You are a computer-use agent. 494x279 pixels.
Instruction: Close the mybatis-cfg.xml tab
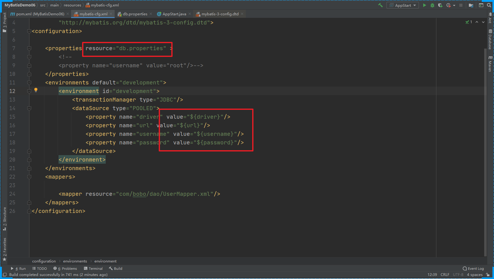pyautogui.click(x=111, y=14)
